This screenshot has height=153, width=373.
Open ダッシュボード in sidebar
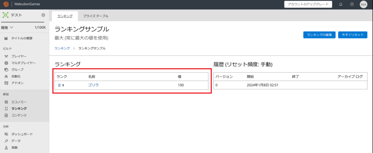pyautogui.click(x=22, y=134)
